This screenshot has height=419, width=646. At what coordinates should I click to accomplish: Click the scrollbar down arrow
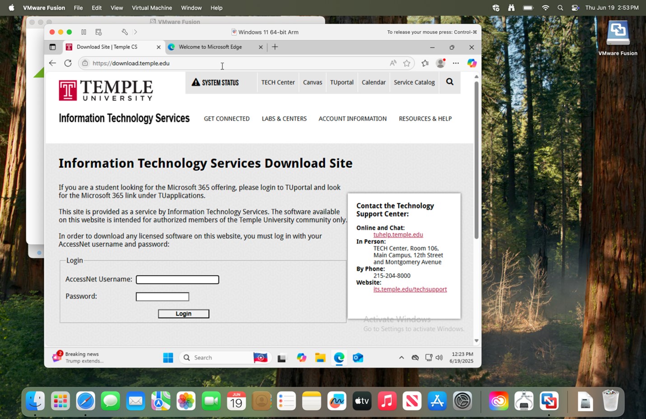tap(476, 341)
